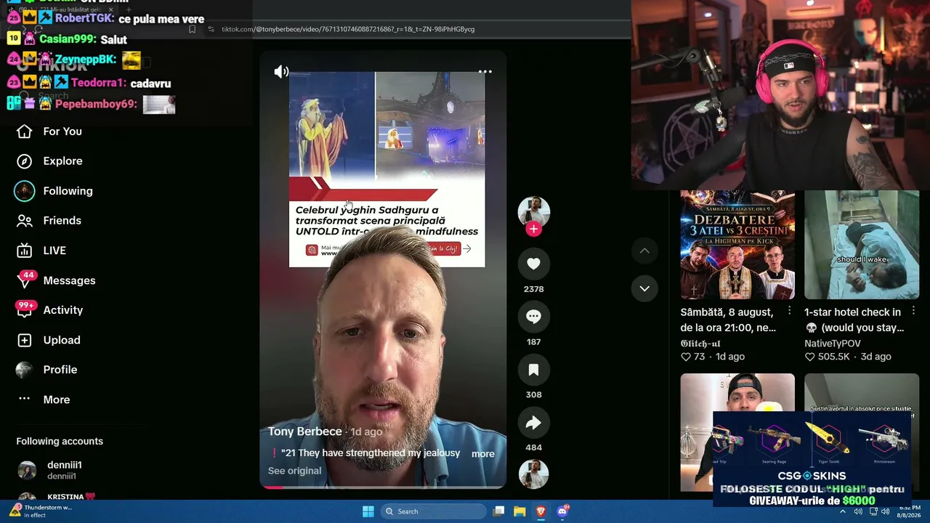Expand the caption with 'more'
This screenshot has height=523, width=930.
tap(483, 454)
